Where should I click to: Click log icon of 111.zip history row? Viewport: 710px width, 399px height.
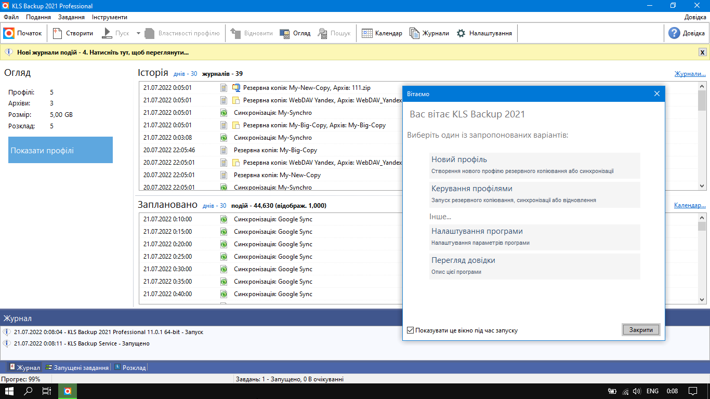click(223, 88)
